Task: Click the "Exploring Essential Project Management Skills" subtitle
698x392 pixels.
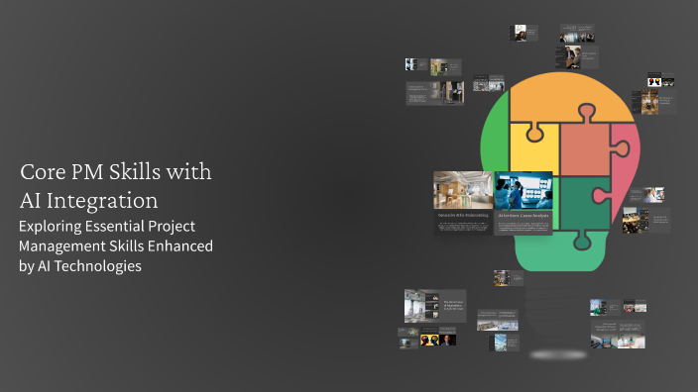Action: click(x=116, y=245)
